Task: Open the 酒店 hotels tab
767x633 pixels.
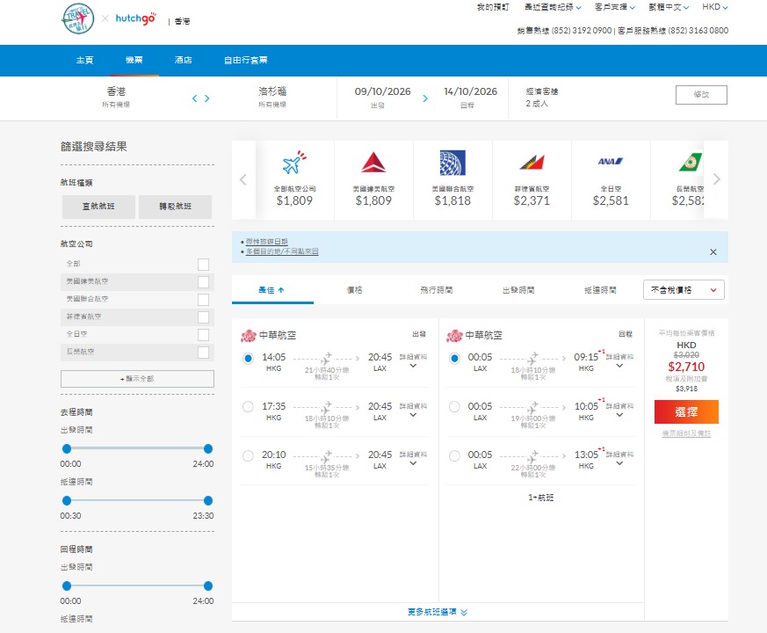Action: (184, 60)
